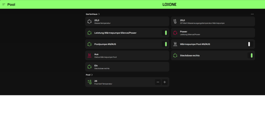Toggle the Leistung Wärmepumpe Silence/Power switch
This screenshot has height=130, width=265.
[165, 33]
